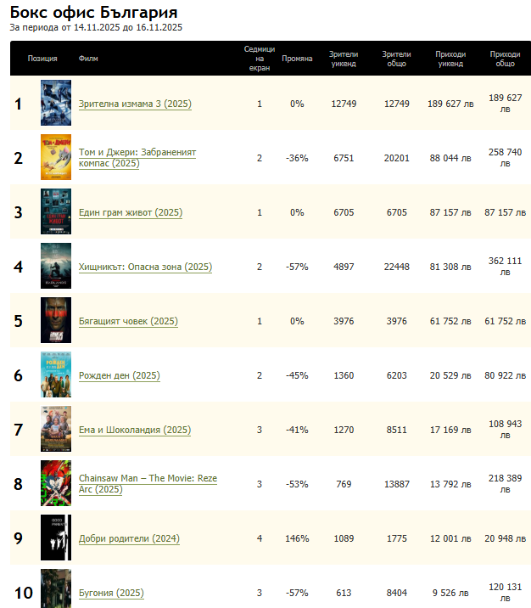Screen dimensions: 531x608
Task: Follow the Един грам живот (2025) link
Action: click(x=130, y=213)
